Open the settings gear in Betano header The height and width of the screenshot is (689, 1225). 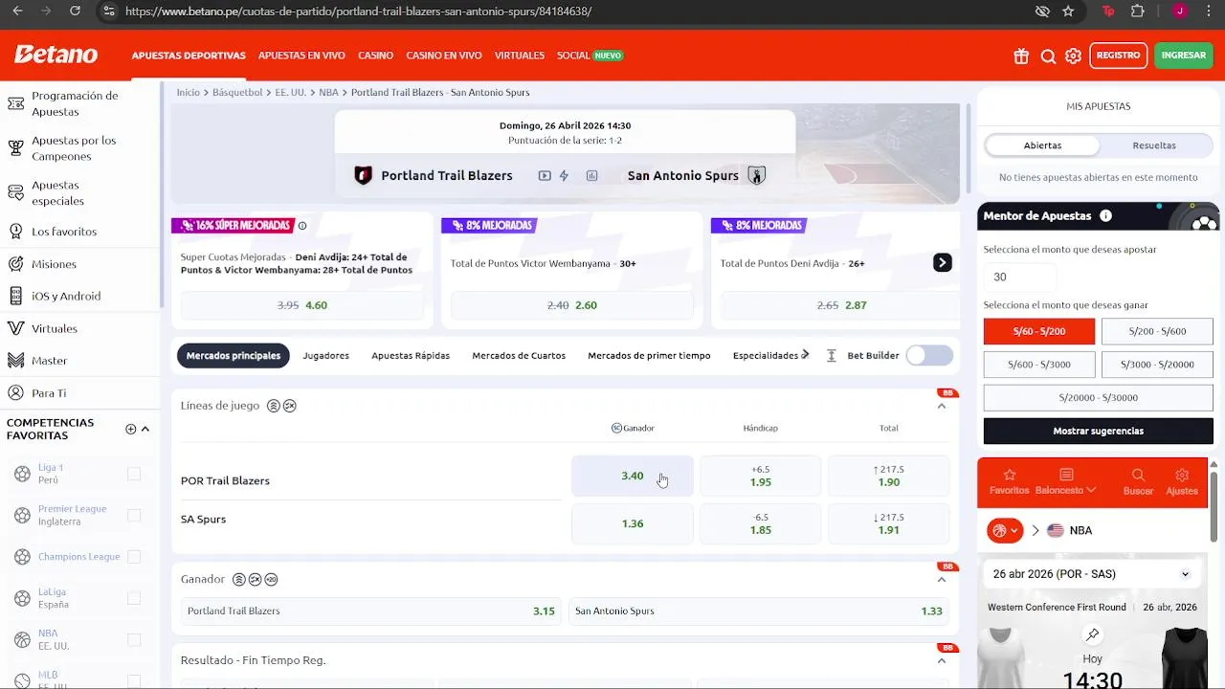[x=1074, y=56]
